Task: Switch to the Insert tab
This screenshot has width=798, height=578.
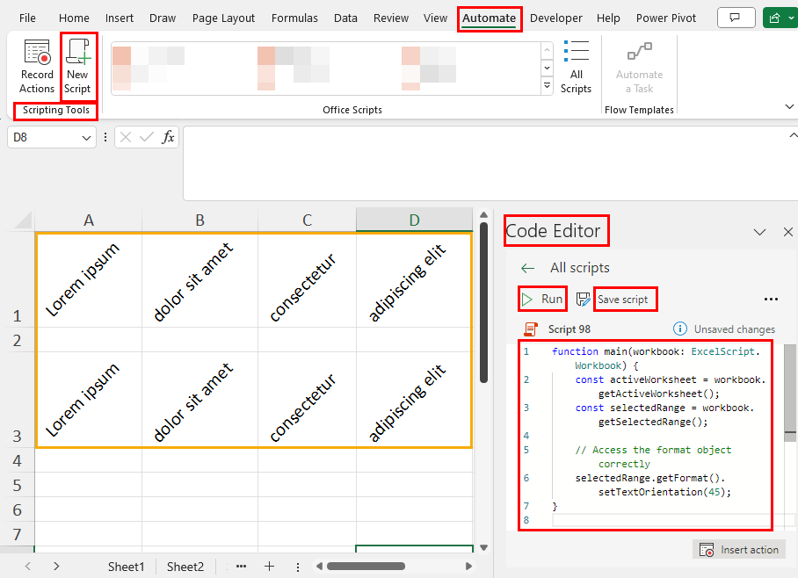Action: 120,18
